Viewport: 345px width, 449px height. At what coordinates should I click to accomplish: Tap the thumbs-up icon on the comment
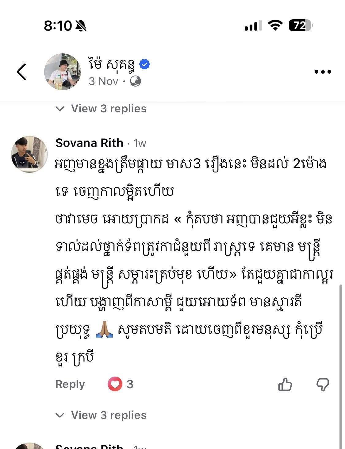(285, 384)
